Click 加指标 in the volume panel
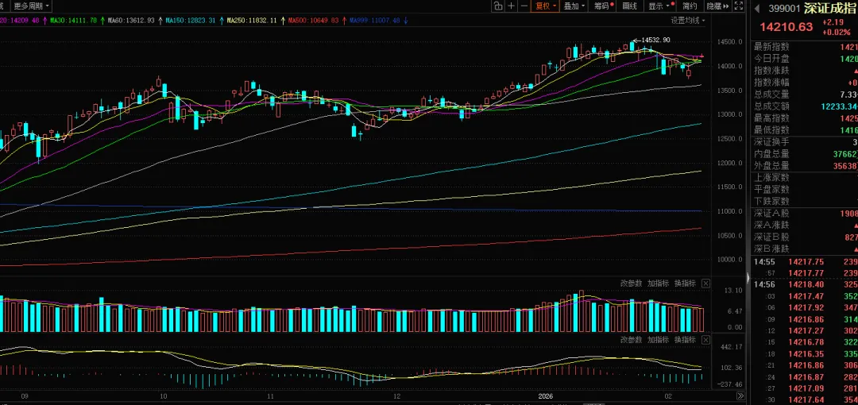 (658, 283)
